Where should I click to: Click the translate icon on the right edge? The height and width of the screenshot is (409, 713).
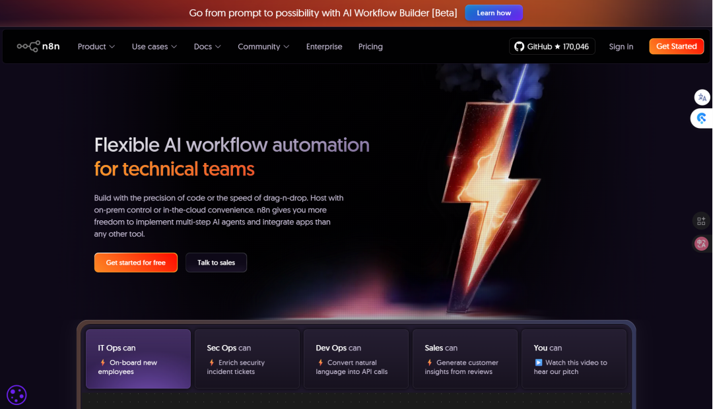click(702, 98)
